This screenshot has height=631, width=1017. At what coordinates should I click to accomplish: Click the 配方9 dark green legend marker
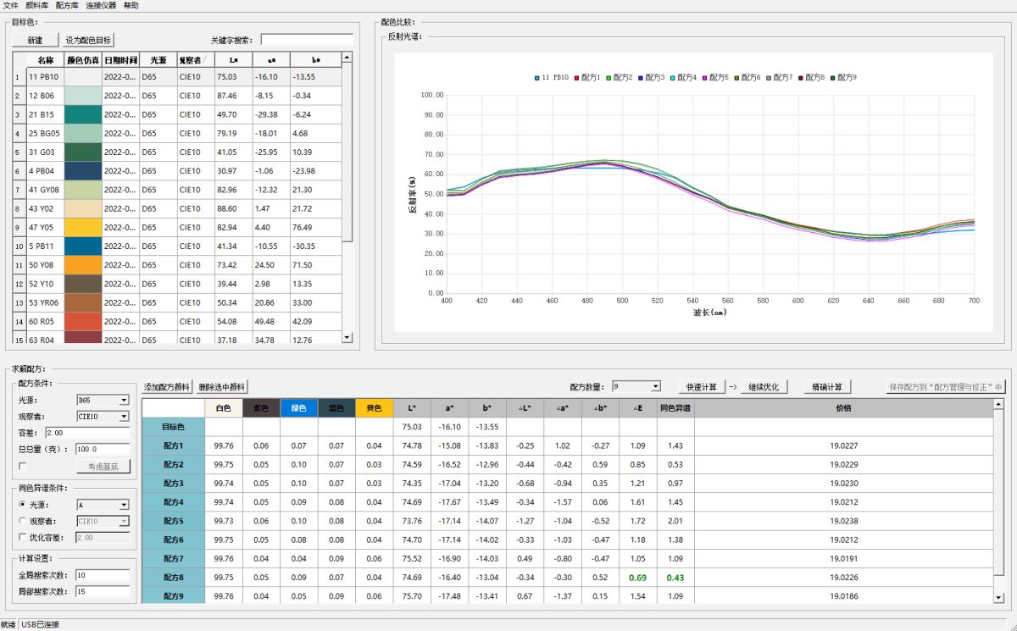832,78
